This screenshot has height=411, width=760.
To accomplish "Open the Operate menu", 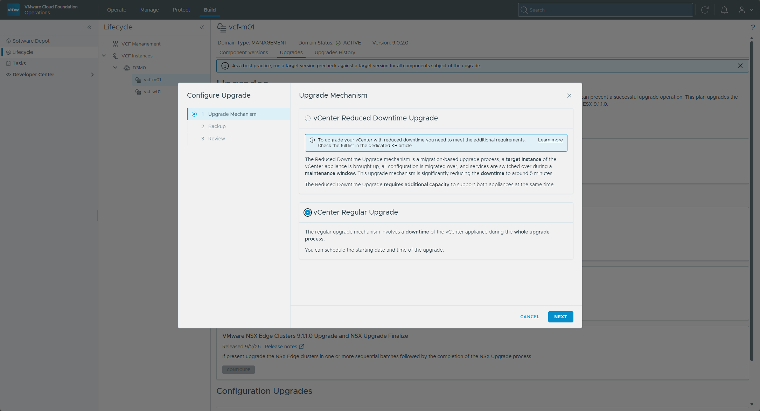I will click(117, 10).
